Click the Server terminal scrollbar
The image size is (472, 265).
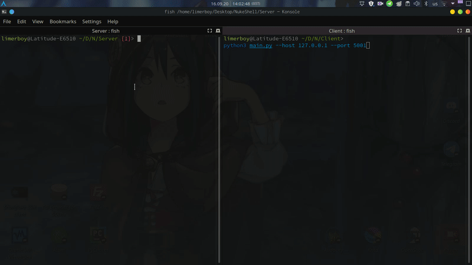tap(219, 150)
